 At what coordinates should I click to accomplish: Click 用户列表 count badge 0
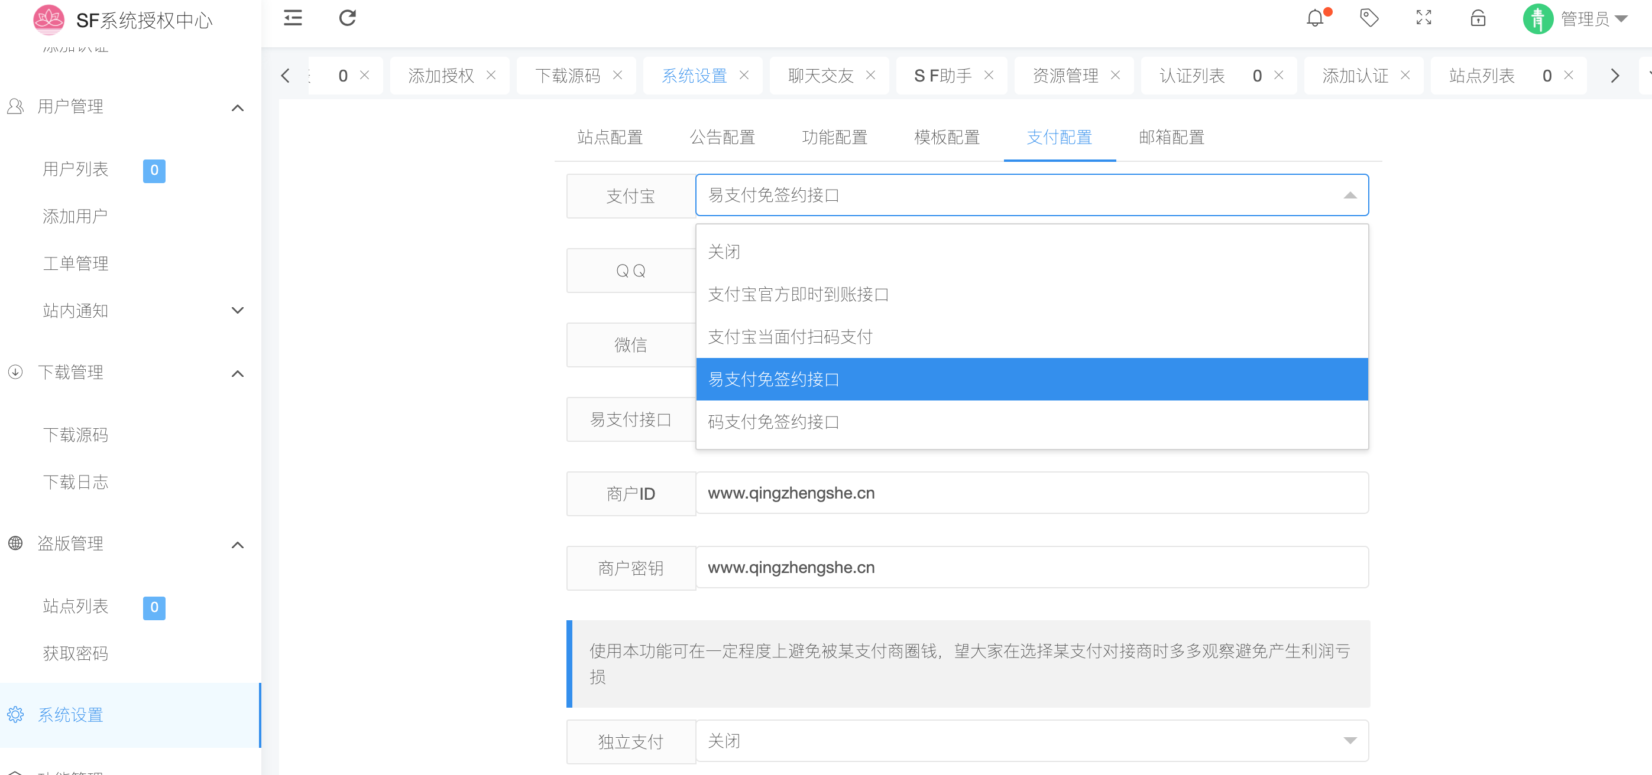(154, 170)
